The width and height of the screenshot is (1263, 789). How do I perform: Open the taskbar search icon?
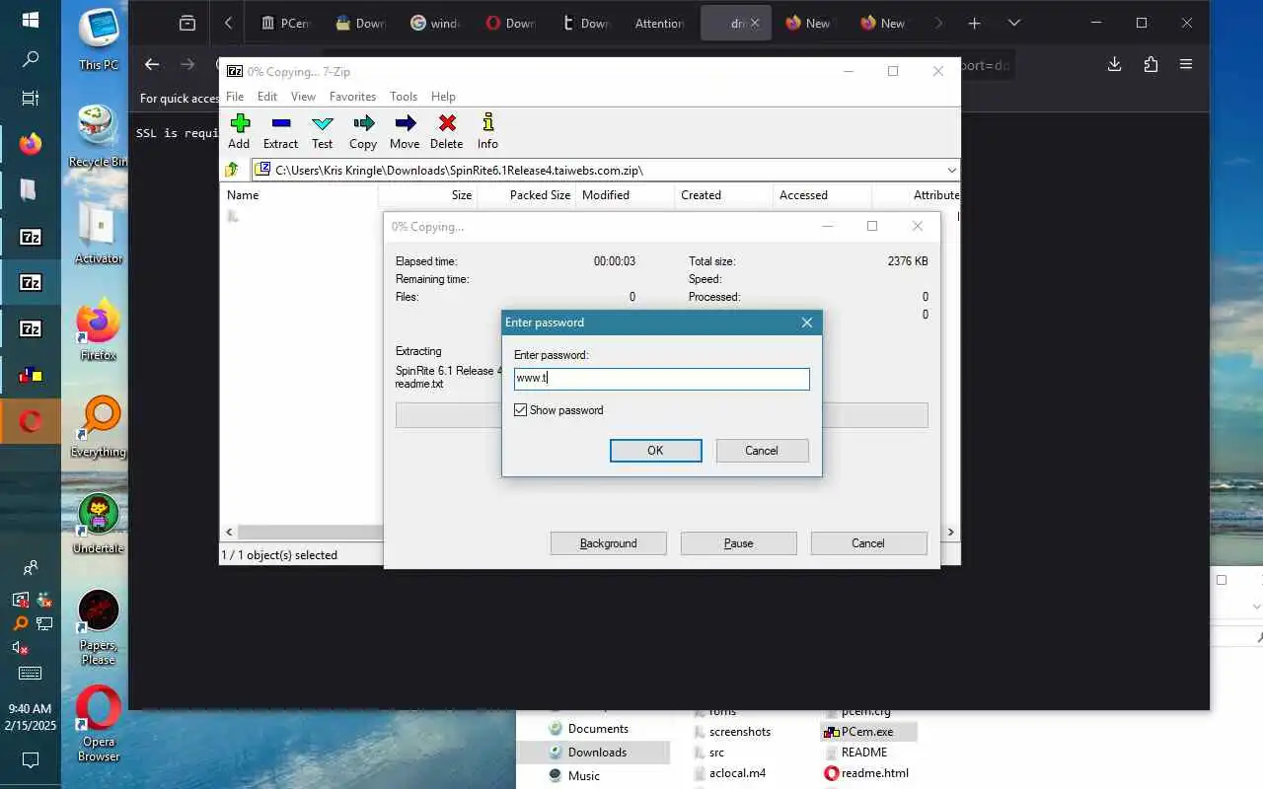pos(30,59)
